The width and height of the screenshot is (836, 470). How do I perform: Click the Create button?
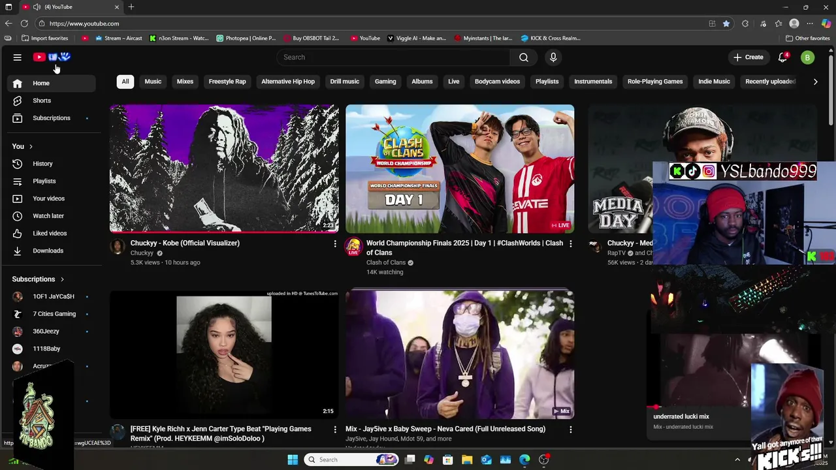click(748, 57)
